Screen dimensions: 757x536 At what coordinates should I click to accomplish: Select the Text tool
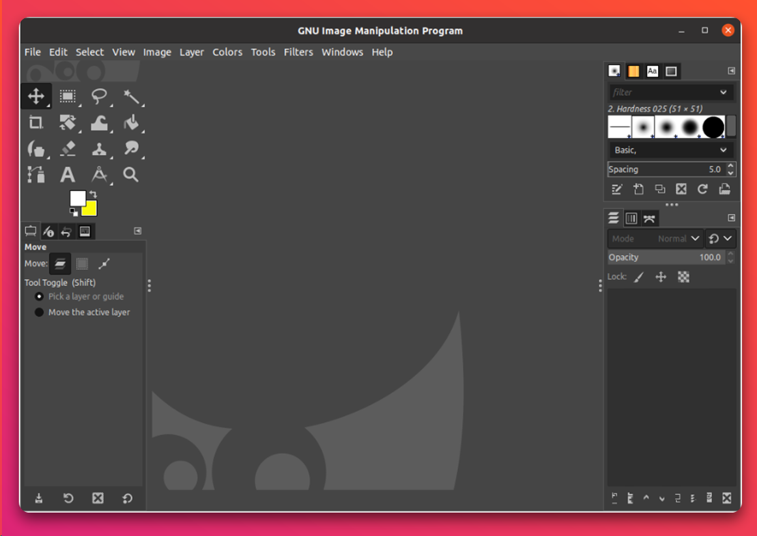pos(68,175)
